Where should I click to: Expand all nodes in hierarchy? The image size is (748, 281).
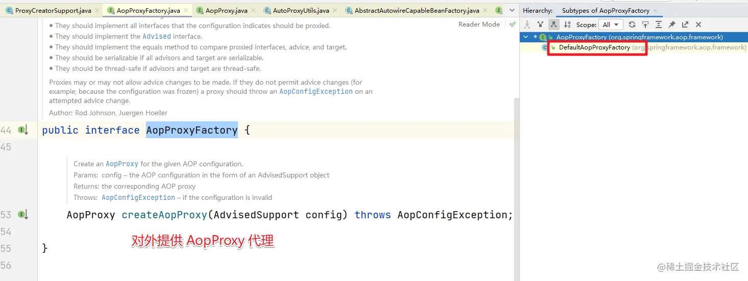(659, 24)
